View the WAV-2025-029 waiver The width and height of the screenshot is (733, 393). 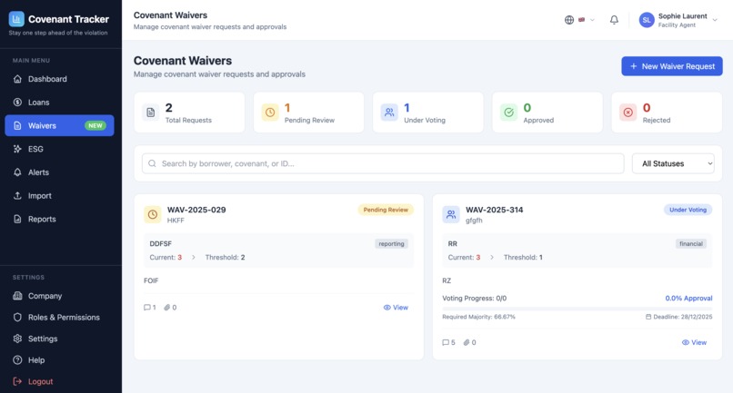[396, 308]
